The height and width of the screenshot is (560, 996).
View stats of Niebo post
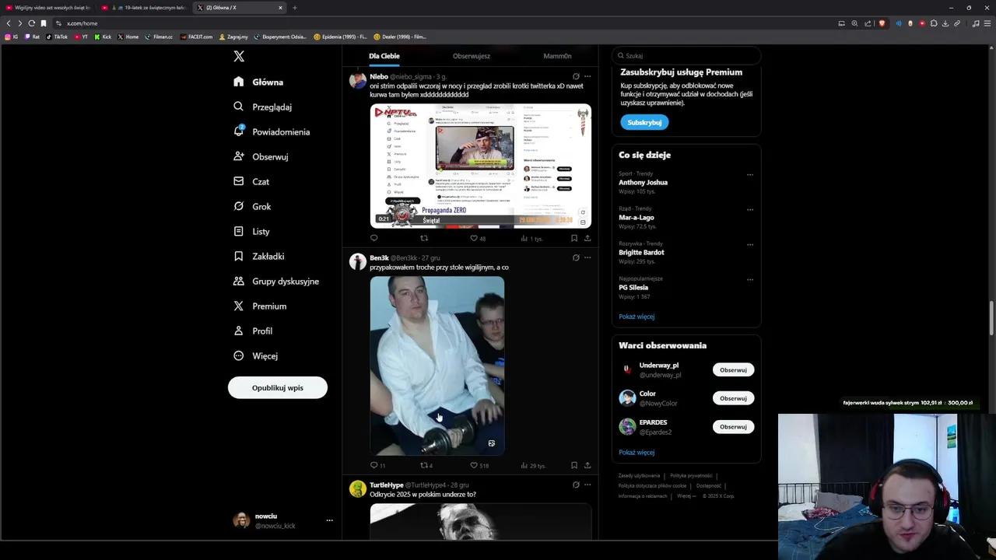531,238
